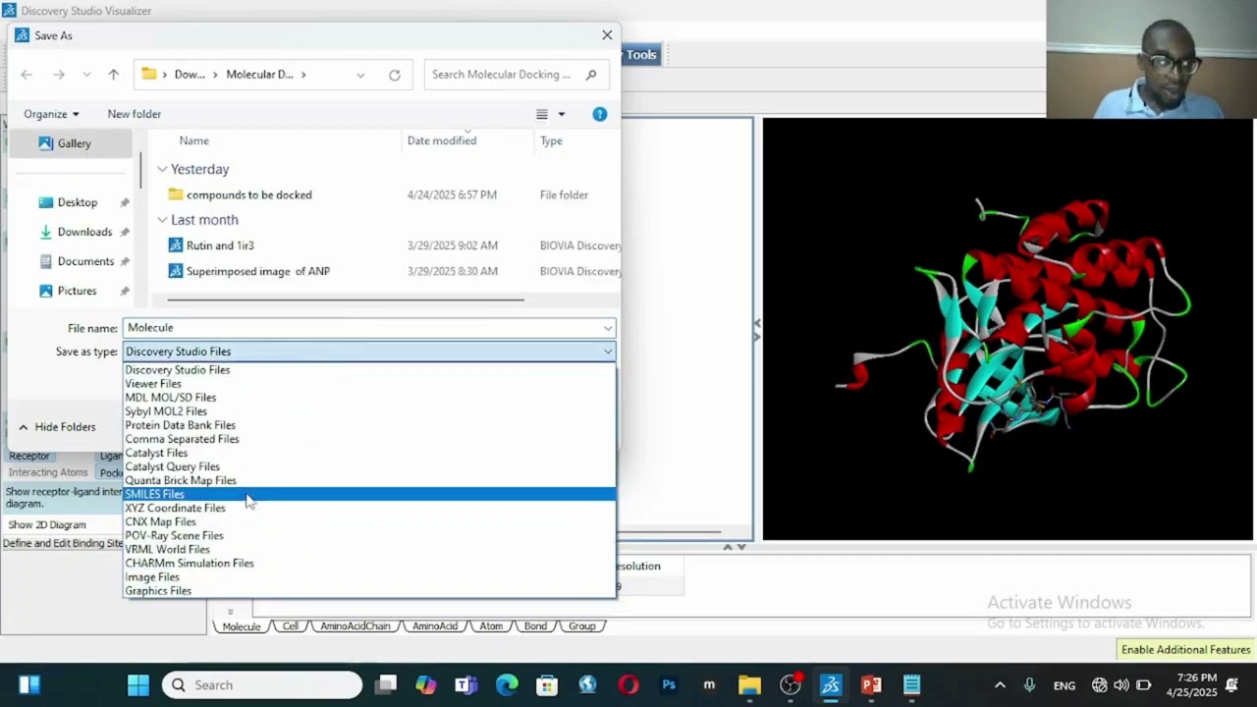Viewport: 1257px width, 707px height.
Task: Choose CHARMm Simulation Files type
Action: coord(369,564)
